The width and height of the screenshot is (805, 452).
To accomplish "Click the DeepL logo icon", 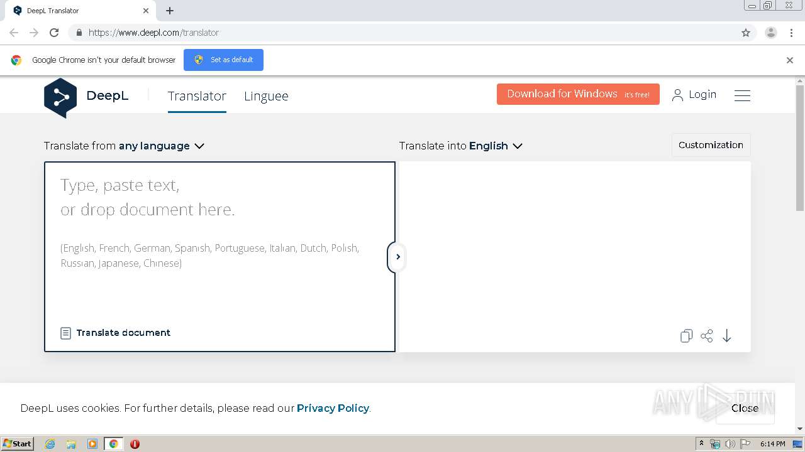I will click(60, 97).
